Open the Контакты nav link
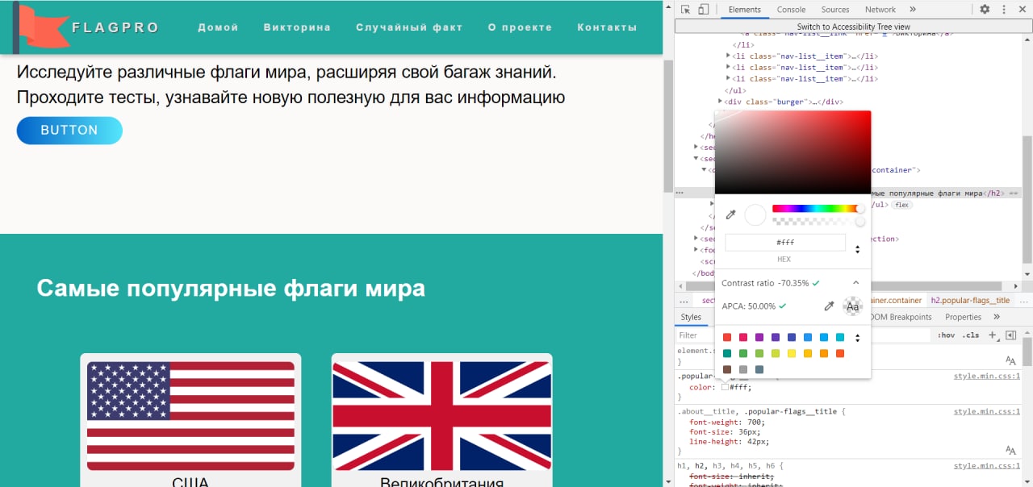The image size is (1033, 487). coord(607,27)
